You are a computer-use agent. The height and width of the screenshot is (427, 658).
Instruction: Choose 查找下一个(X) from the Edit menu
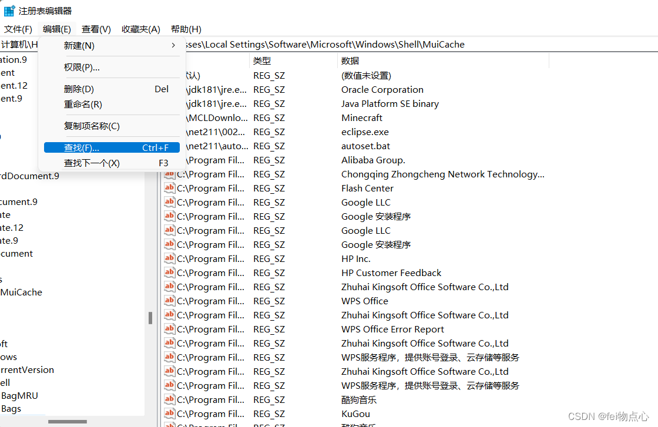[112, 163]
